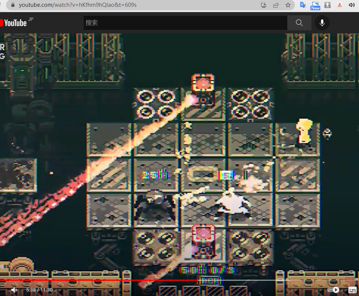Click the YouTube search magnifier button
Image resolution: width=359 pixels, height=296 pixels.
299,23
